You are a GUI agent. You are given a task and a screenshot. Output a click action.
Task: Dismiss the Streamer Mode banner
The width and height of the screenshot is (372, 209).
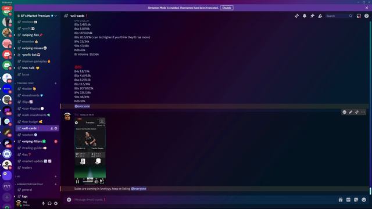[367, 8]
